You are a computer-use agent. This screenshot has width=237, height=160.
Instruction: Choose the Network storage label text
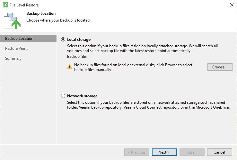pos(83,96)
